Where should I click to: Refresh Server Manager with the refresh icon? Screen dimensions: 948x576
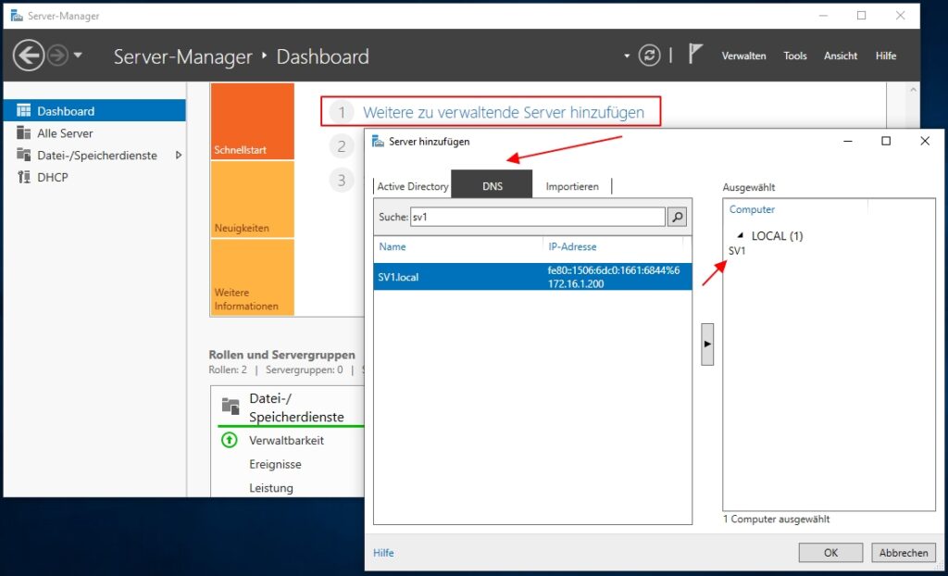[650, 55]
